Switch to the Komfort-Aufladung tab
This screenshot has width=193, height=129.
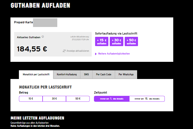tap(67, 74)
